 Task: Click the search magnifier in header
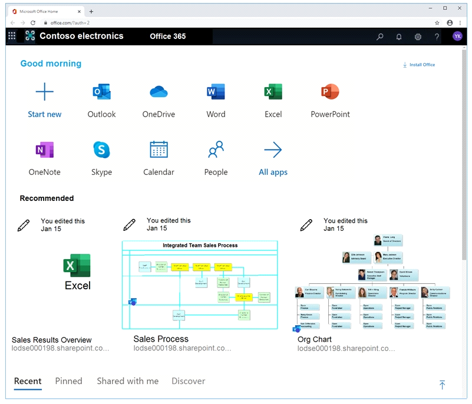pos(380,37)
